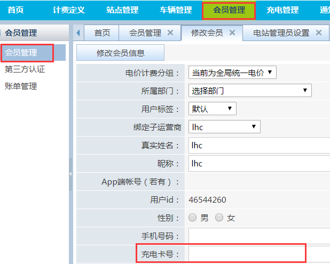330x264 pixels.
Task: Switch to the 电站管理员设置 tab
Action: click(x=281, y=33)
